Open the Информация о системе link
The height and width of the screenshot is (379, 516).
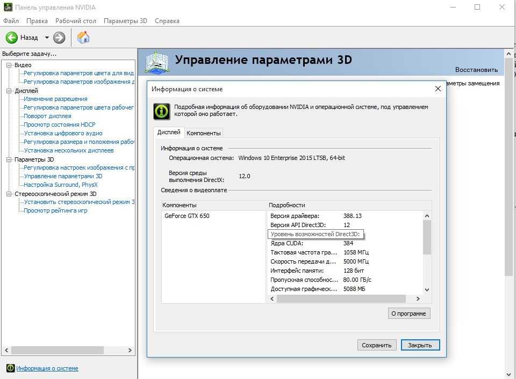47,368
